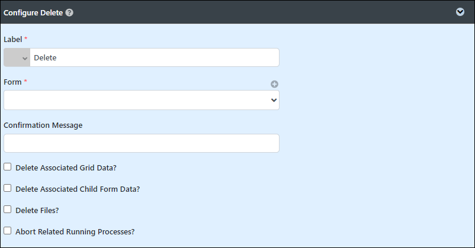Tick Abort Related Running Processes checkbox
475x248 pixels.
click(x=8, y=231)
